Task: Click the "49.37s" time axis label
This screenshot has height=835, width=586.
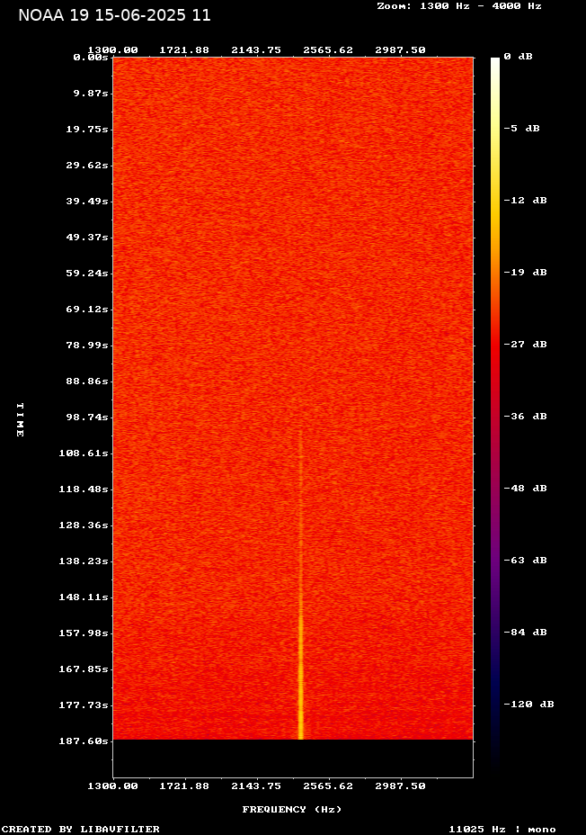Action: [x=87, y=237]
